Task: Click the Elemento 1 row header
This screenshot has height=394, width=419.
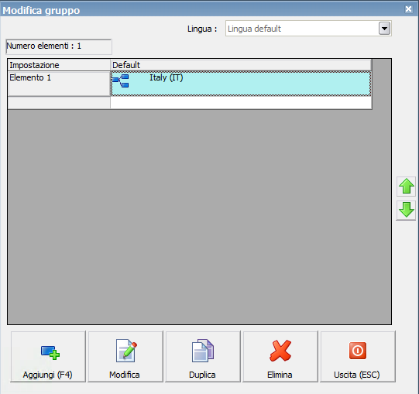Action: pyautogui.click(x=59, y=84)
